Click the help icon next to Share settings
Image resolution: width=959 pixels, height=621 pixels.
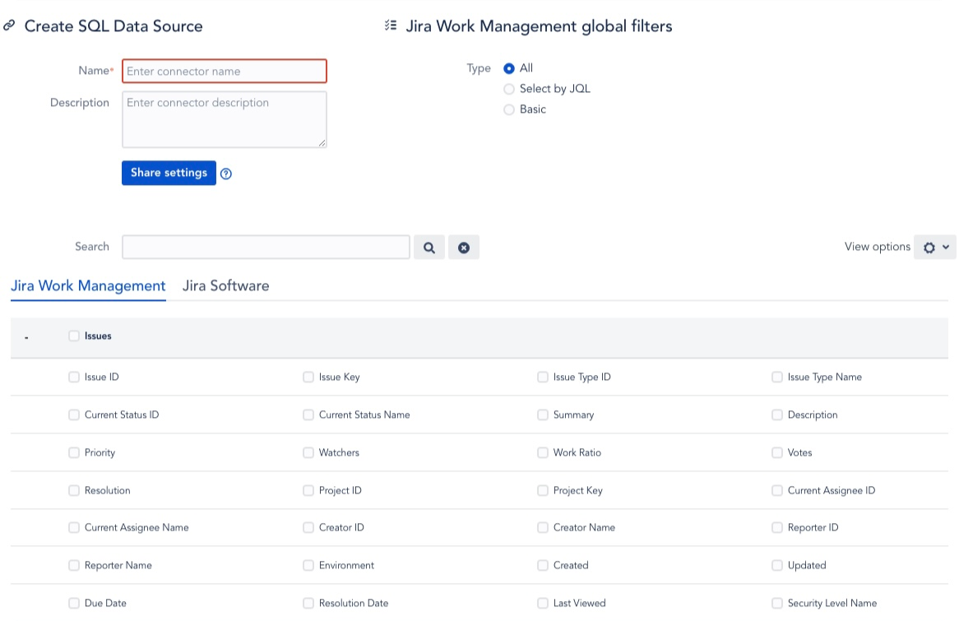[x=226, y=174]
